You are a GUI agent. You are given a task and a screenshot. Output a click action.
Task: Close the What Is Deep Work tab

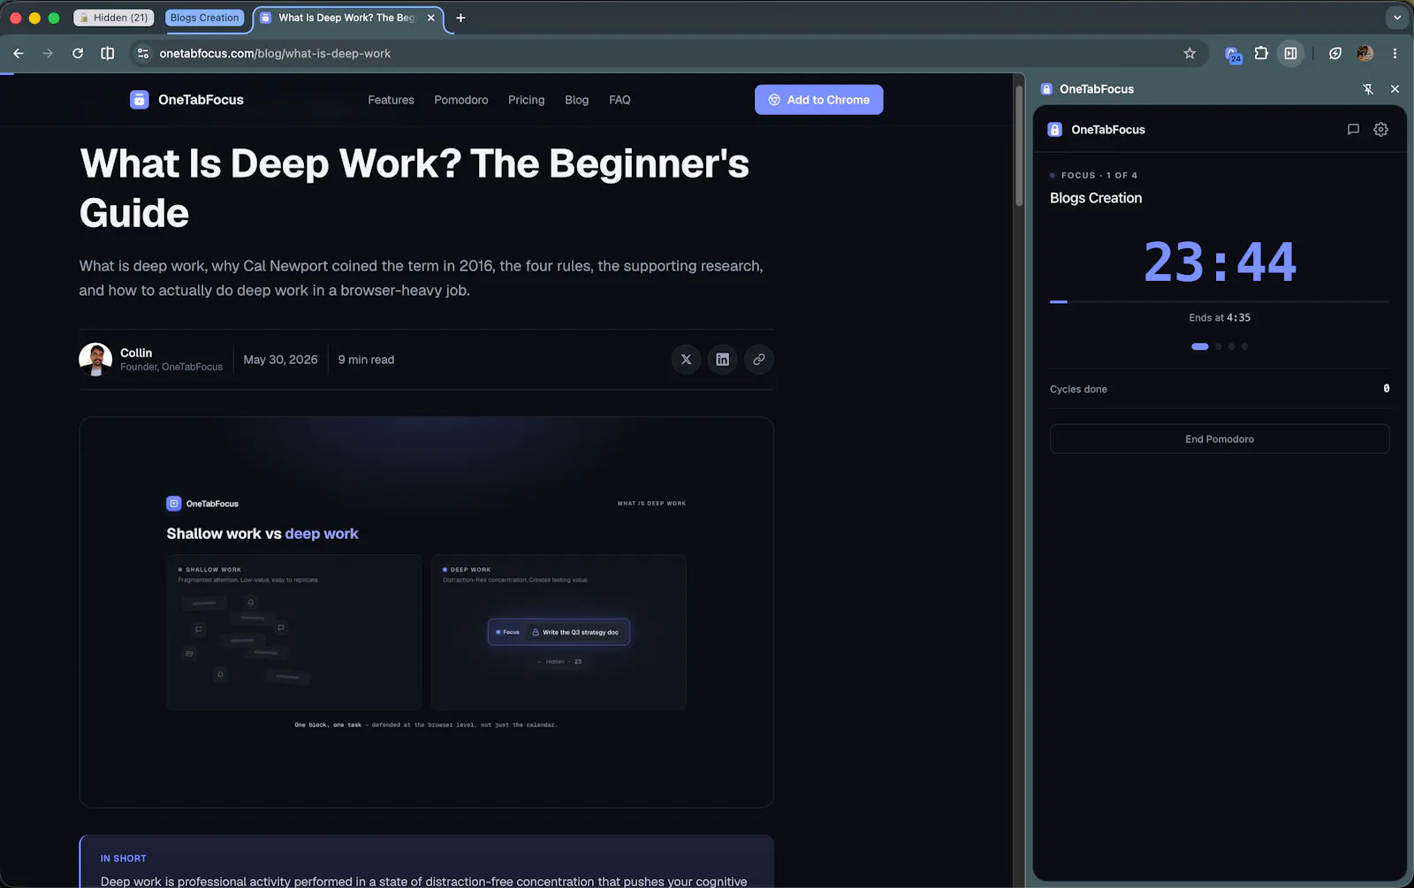[431, 18]
